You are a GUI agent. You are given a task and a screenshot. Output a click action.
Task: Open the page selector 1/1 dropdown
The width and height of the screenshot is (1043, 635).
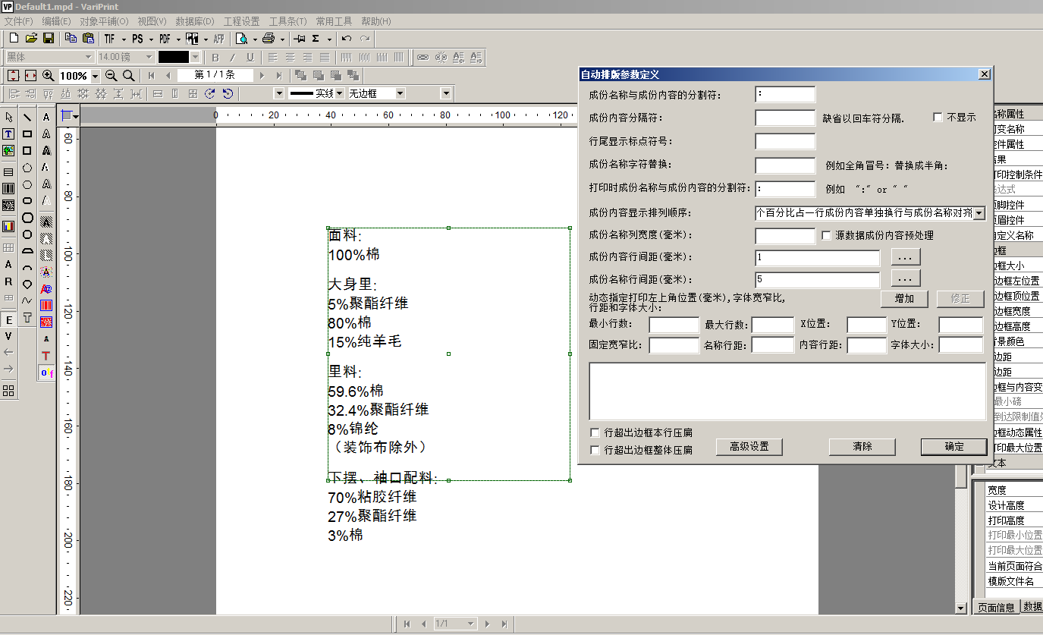[471, 624]
